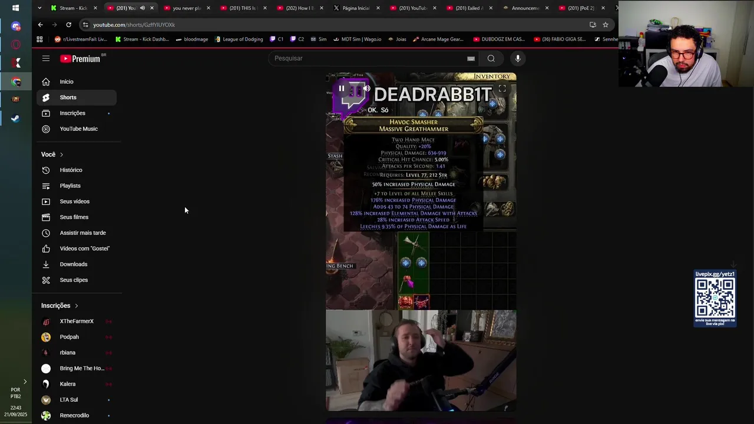The height and width of the screenshot is (424, 754).
Task: Open Discord from taskbar
Action: pyautogui.click(x=16, y=26)
